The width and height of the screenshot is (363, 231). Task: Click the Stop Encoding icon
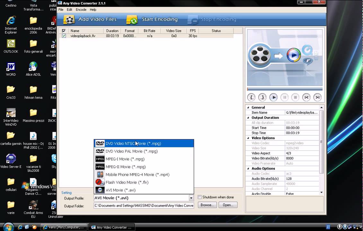193,20
